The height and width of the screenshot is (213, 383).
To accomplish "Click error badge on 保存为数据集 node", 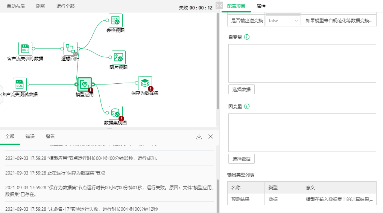I will point(151,89).
